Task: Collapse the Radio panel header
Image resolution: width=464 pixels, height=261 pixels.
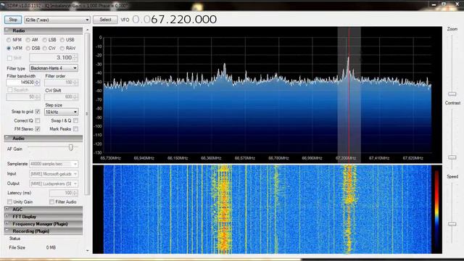Action: tap(43, 30)
